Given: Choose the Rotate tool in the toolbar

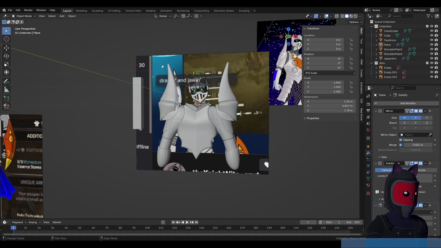Looking at the screenshot, I should point(7,56).
